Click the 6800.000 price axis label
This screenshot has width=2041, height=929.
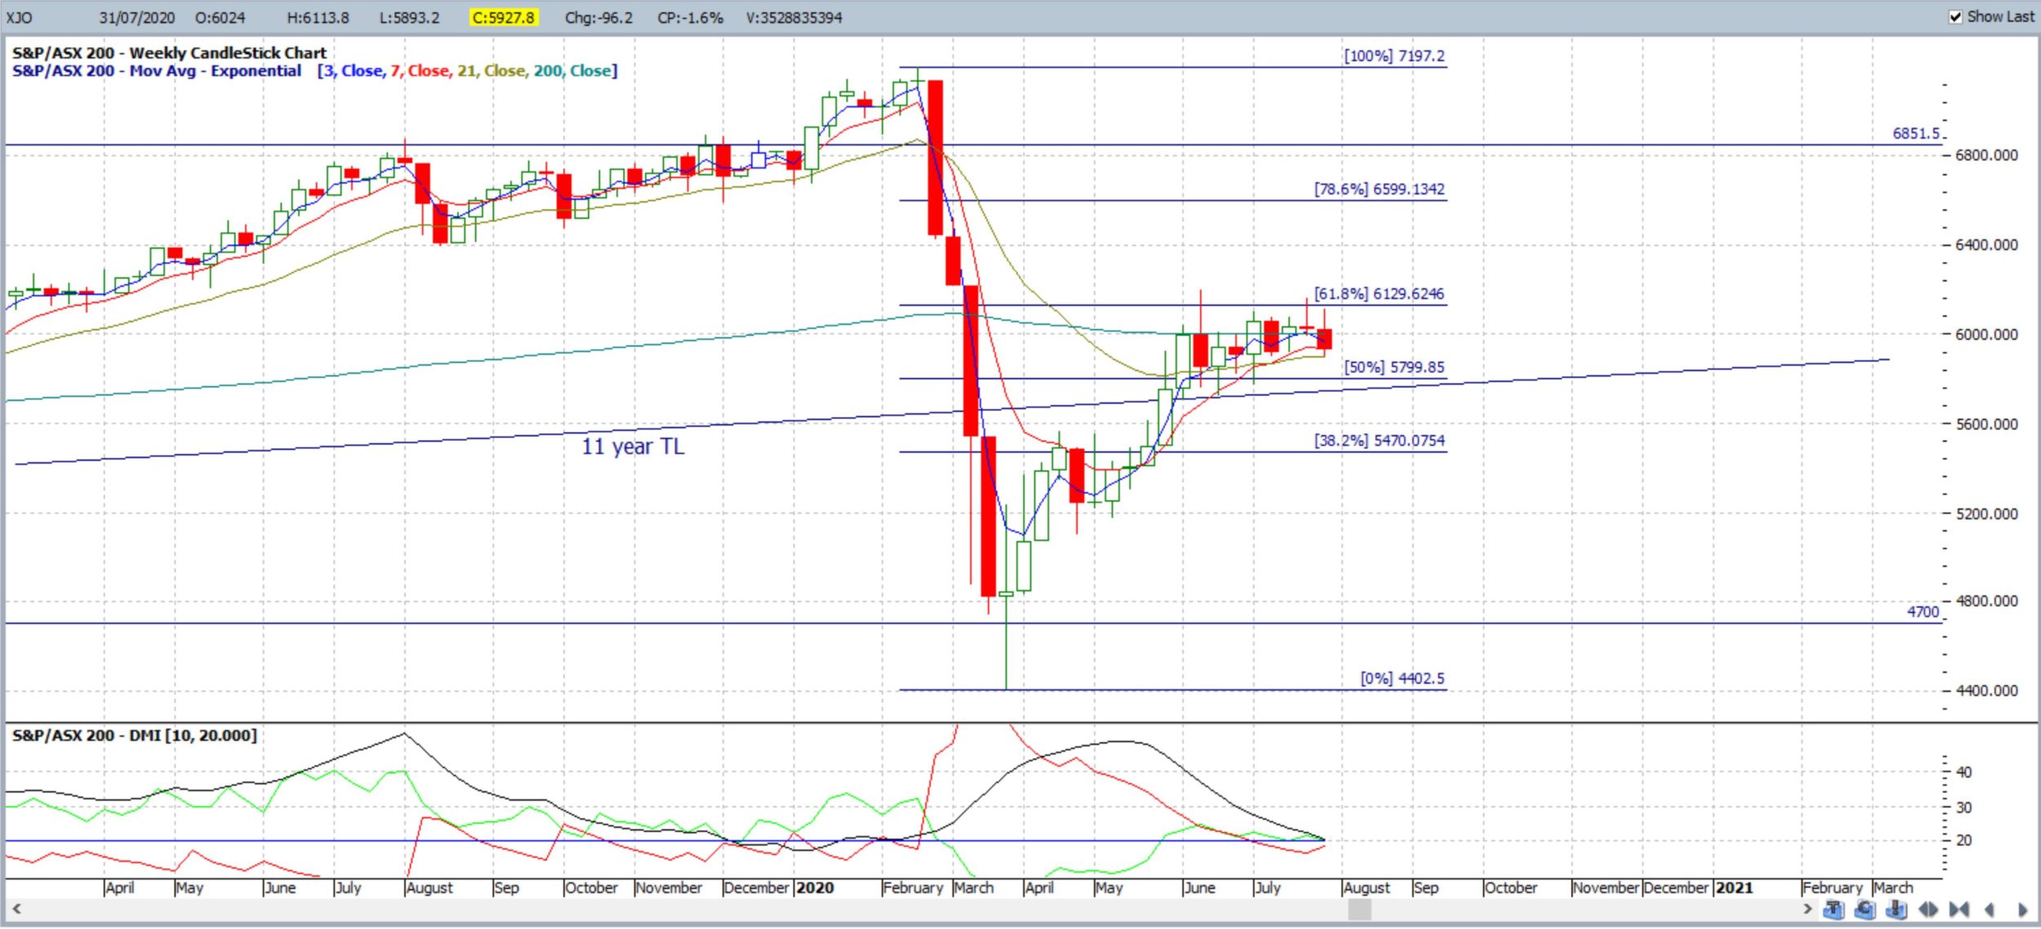pyautogui.click(x=1986, y=154)
